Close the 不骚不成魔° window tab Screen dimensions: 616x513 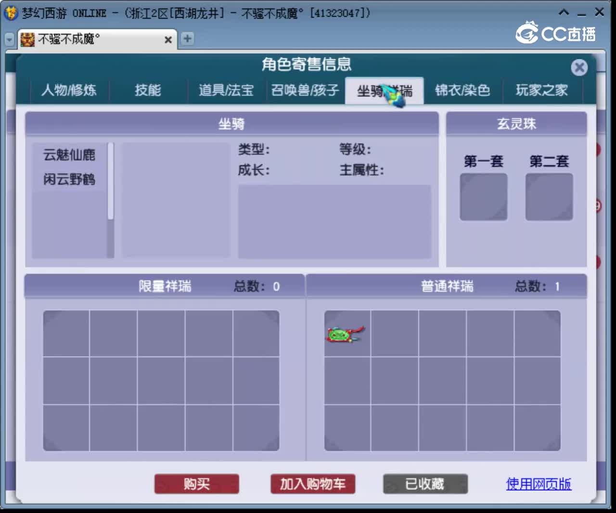tap(168, 40)
